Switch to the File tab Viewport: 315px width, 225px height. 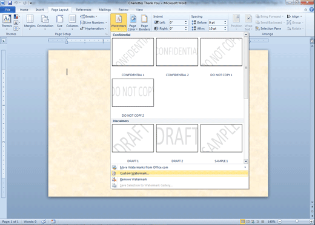coord(8,10)
